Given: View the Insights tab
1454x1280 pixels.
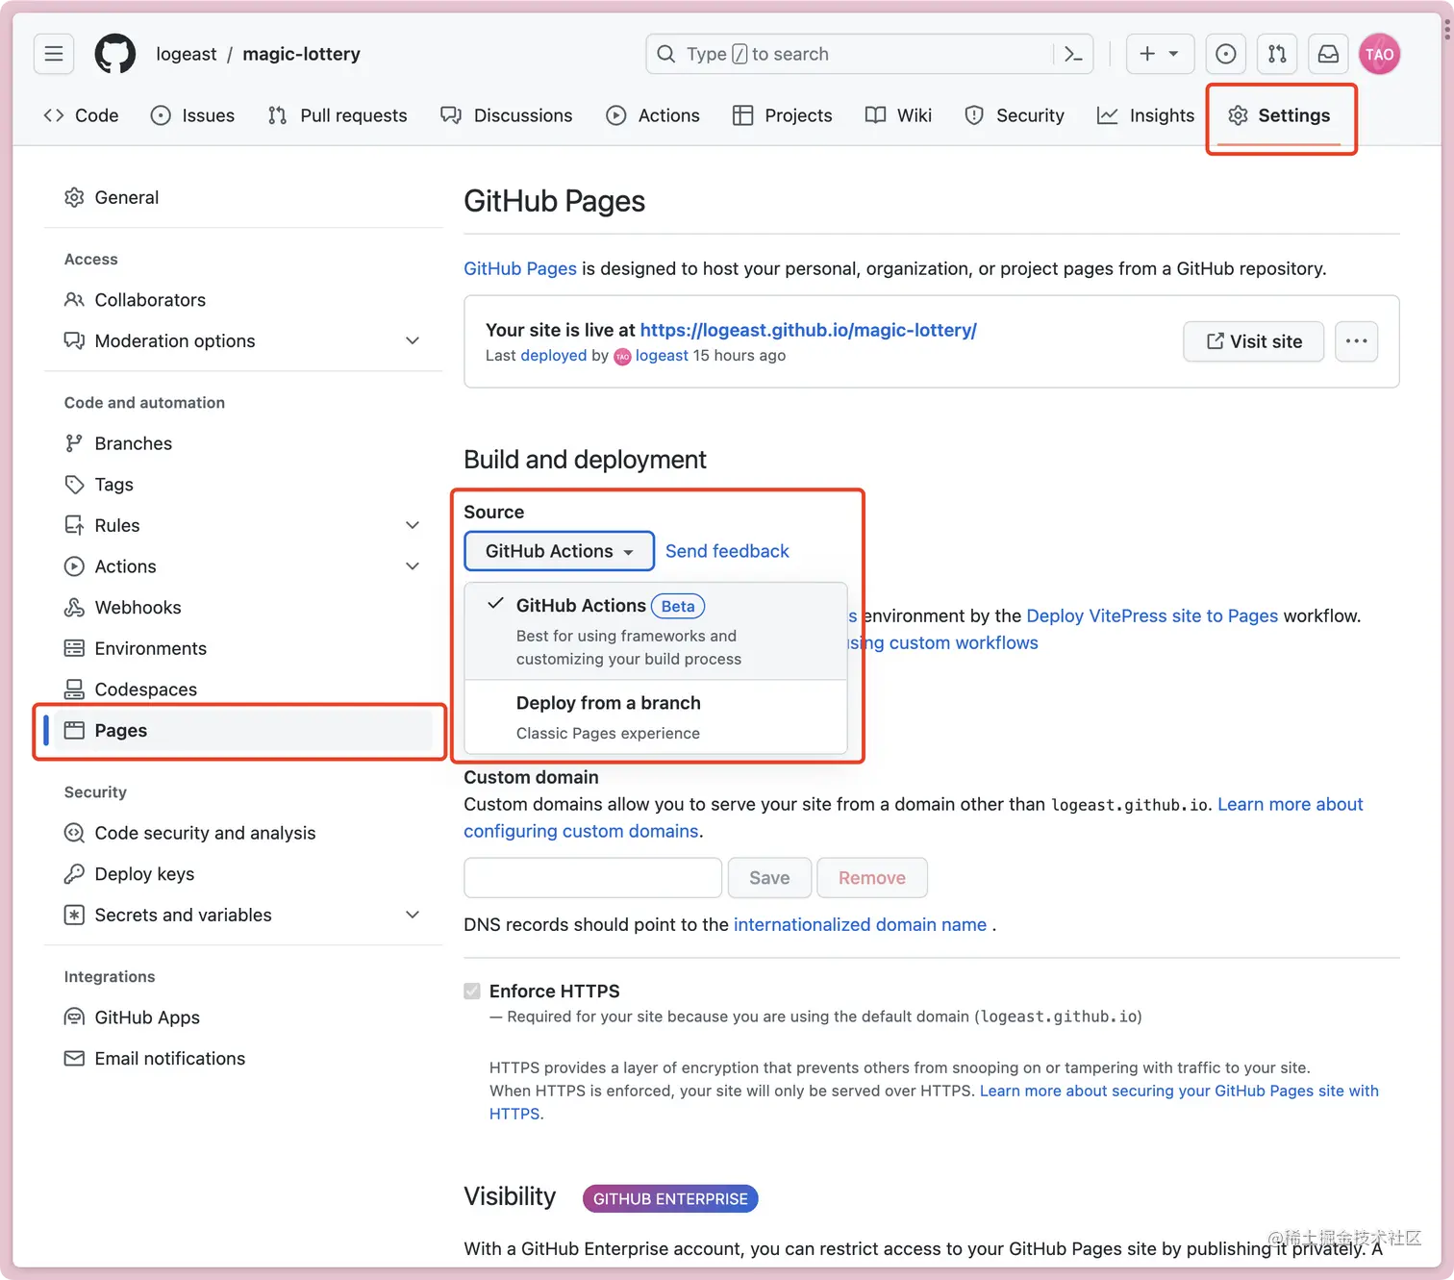Looking at the screenshot, I should (1146, 115).
